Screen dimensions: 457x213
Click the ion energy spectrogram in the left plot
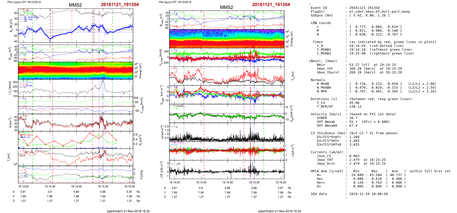coord(75,71)
